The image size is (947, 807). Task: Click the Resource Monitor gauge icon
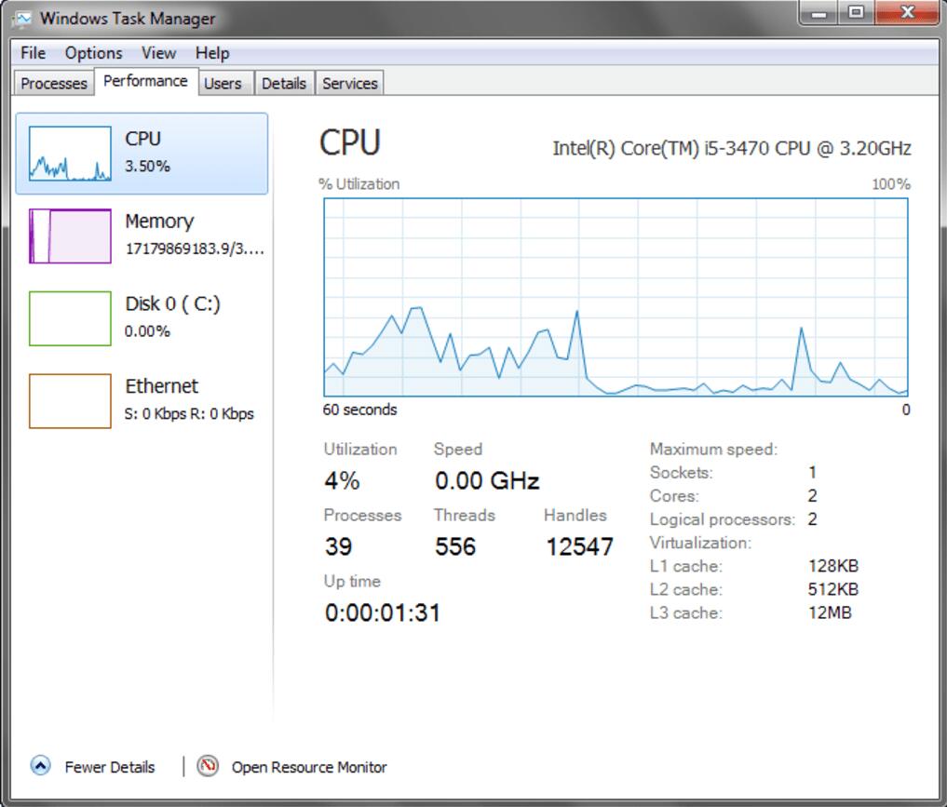209,766
